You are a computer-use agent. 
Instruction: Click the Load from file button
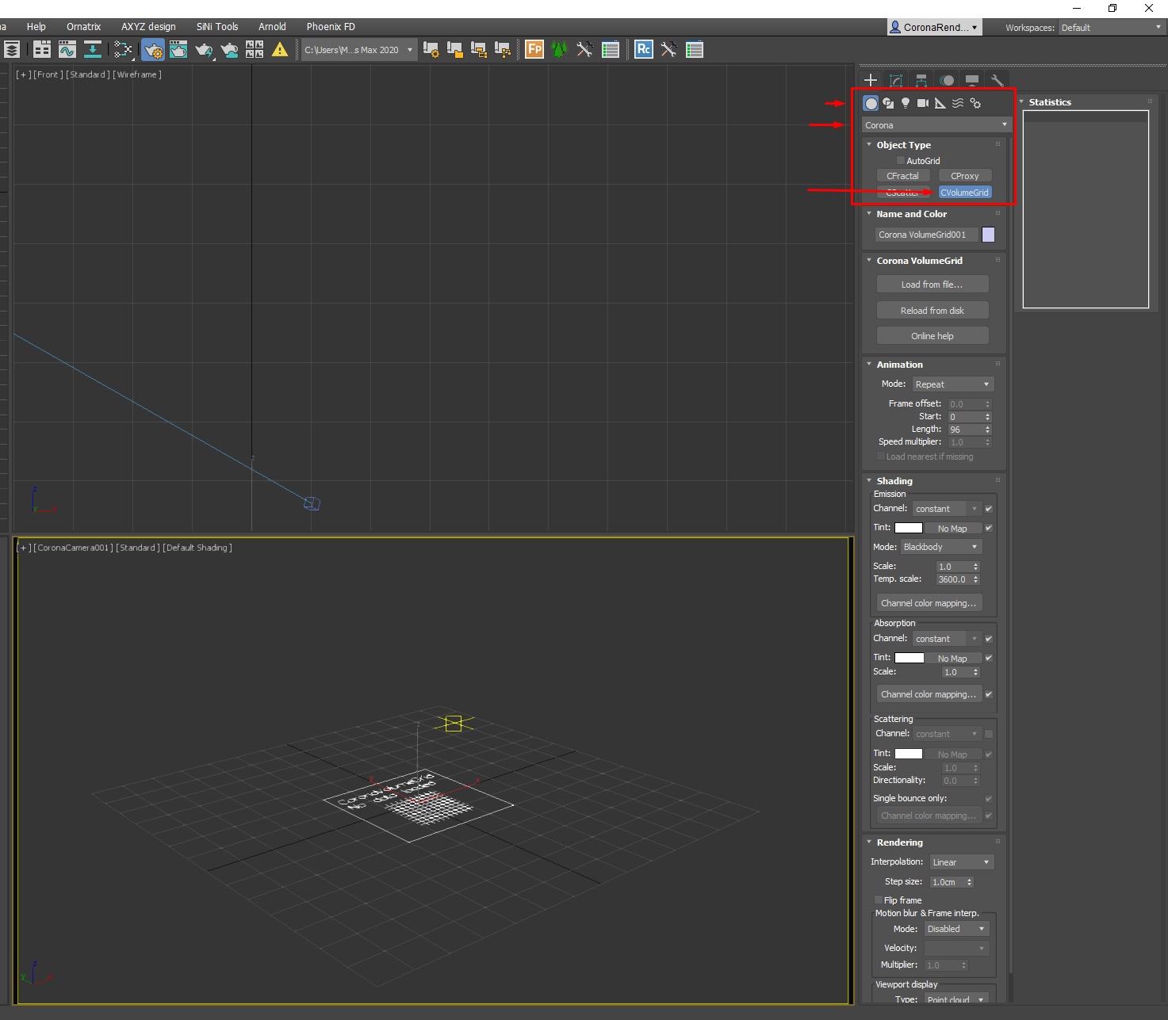tap(932, 285)
